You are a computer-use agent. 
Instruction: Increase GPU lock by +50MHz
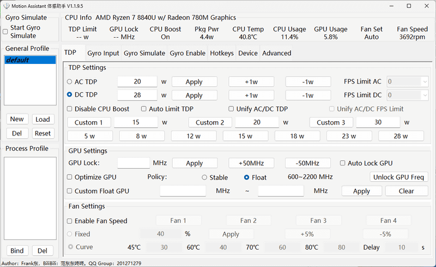[x=251, y=163]
